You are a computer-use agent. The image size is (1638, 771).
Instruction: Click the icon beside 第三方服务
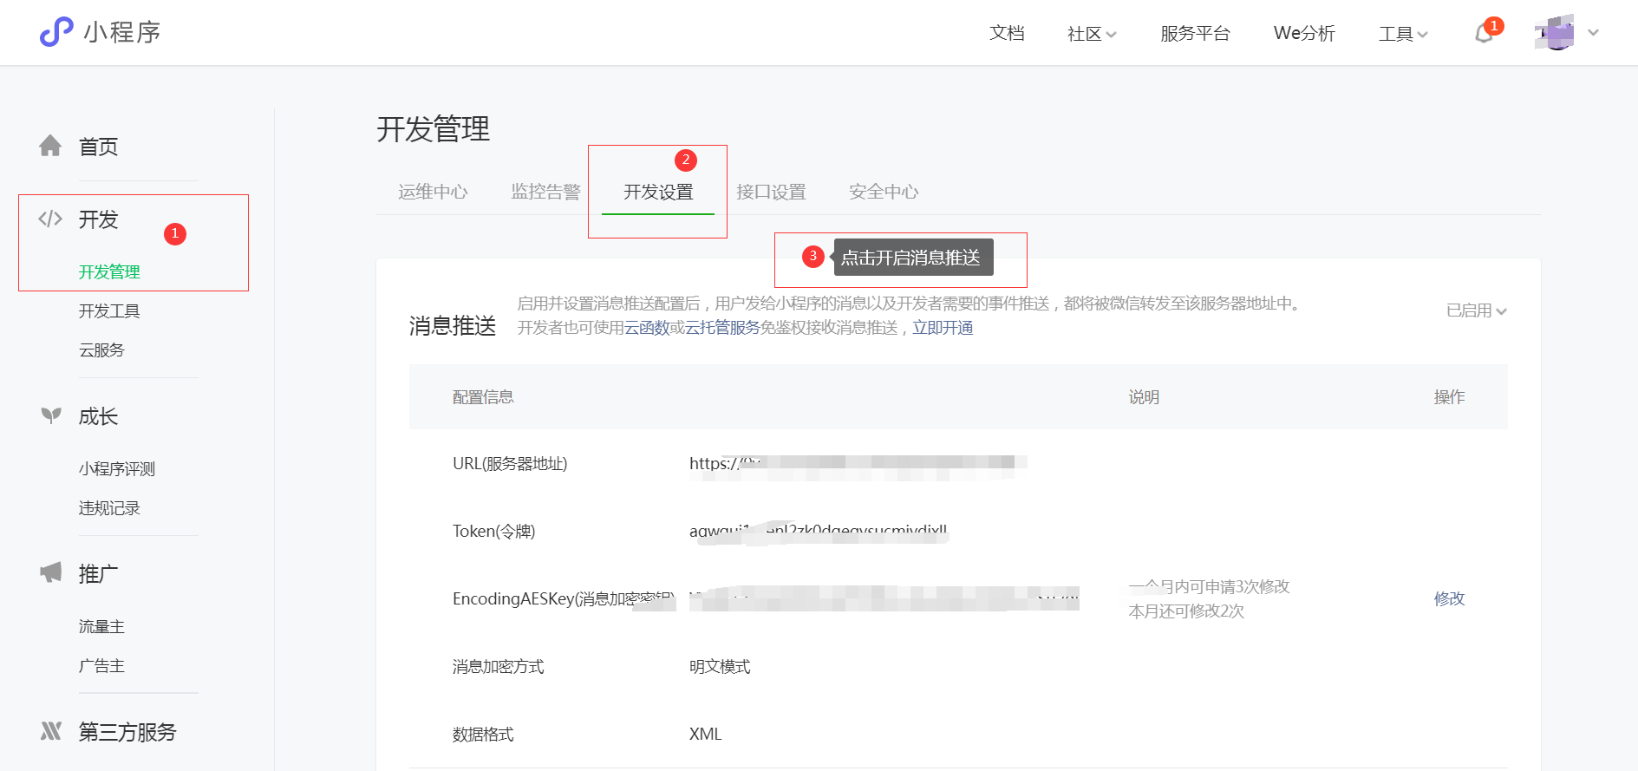(51, 731)
